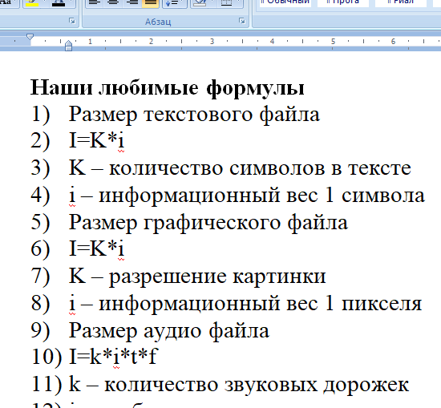Open the line spacing options

coord(175,3)
